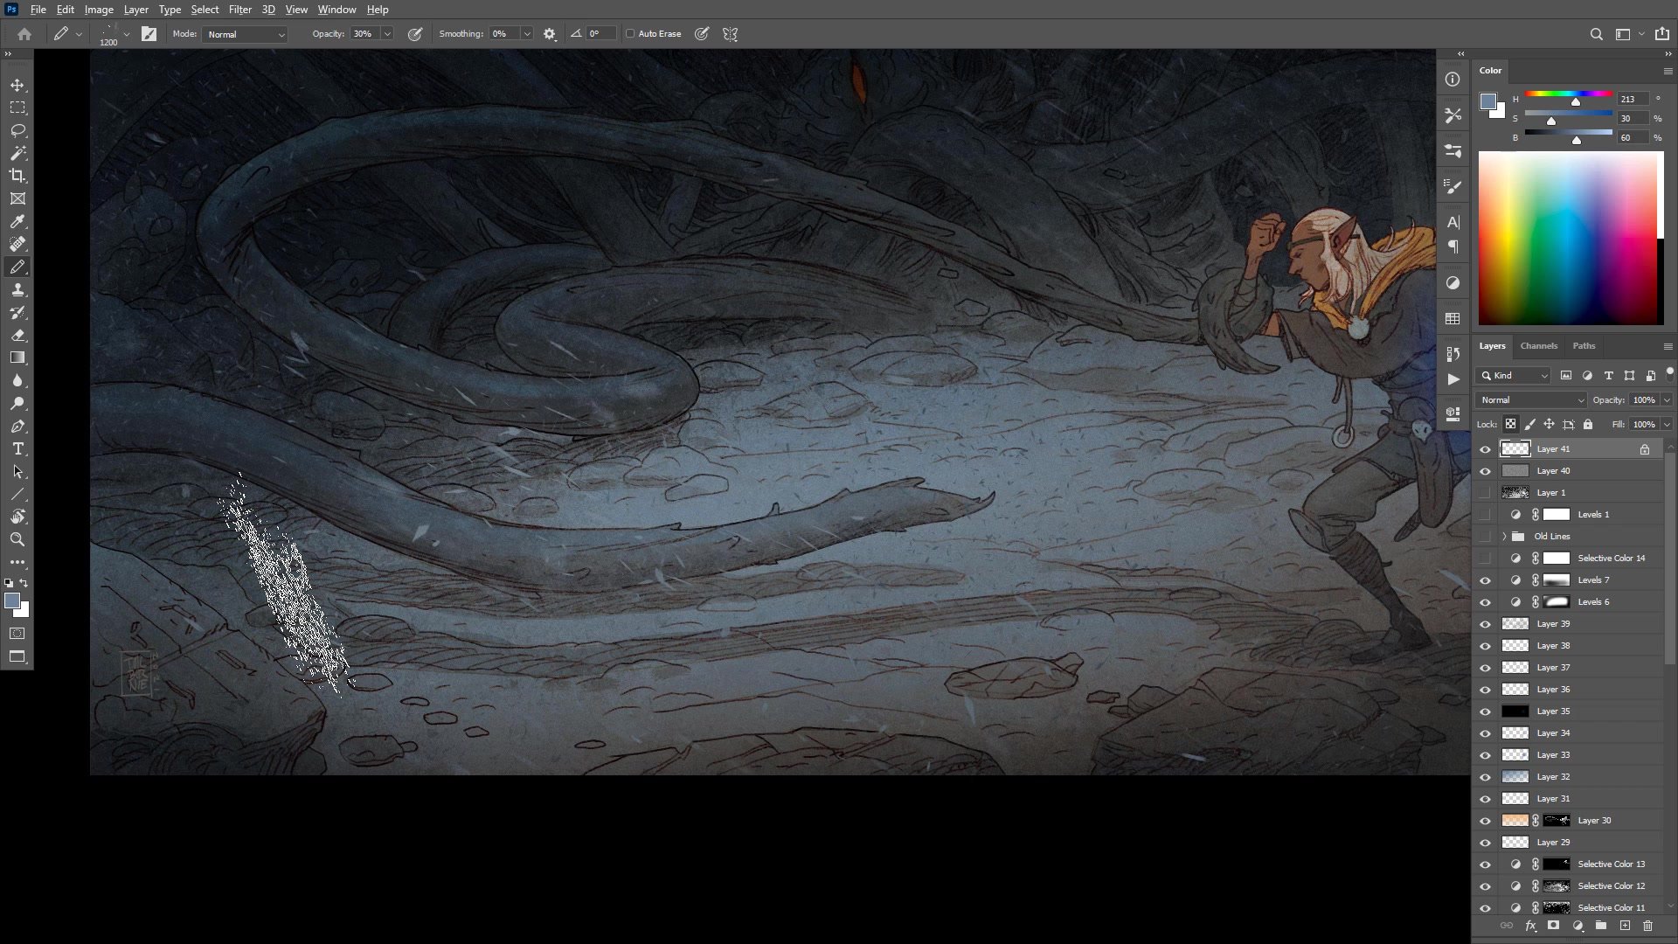Viewport: 1678px width, 944px height.
Task: Switch to the Channels tab
Action: point(1538,346)
